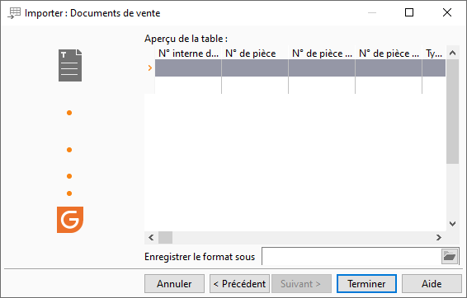Click horizontal scrollbar left arrow

[x=151, y=237]
